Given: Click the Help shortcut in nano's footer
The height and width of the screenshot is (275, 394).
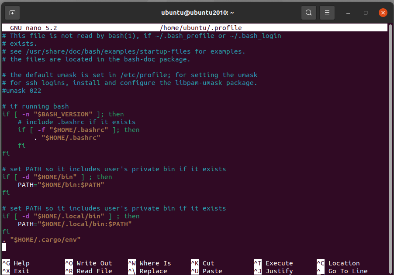Looking at the screenshot, I should tap(22, 263).
